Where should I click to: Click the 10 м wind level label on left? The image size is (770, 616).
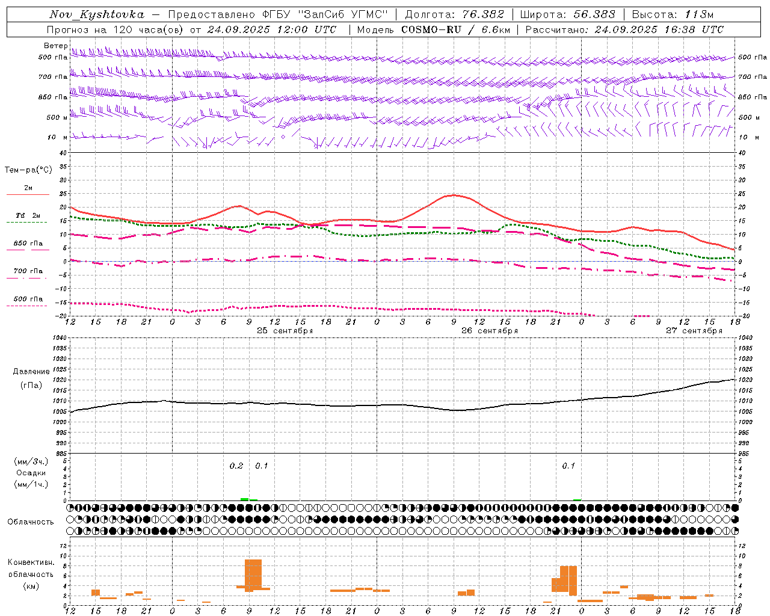57,137
